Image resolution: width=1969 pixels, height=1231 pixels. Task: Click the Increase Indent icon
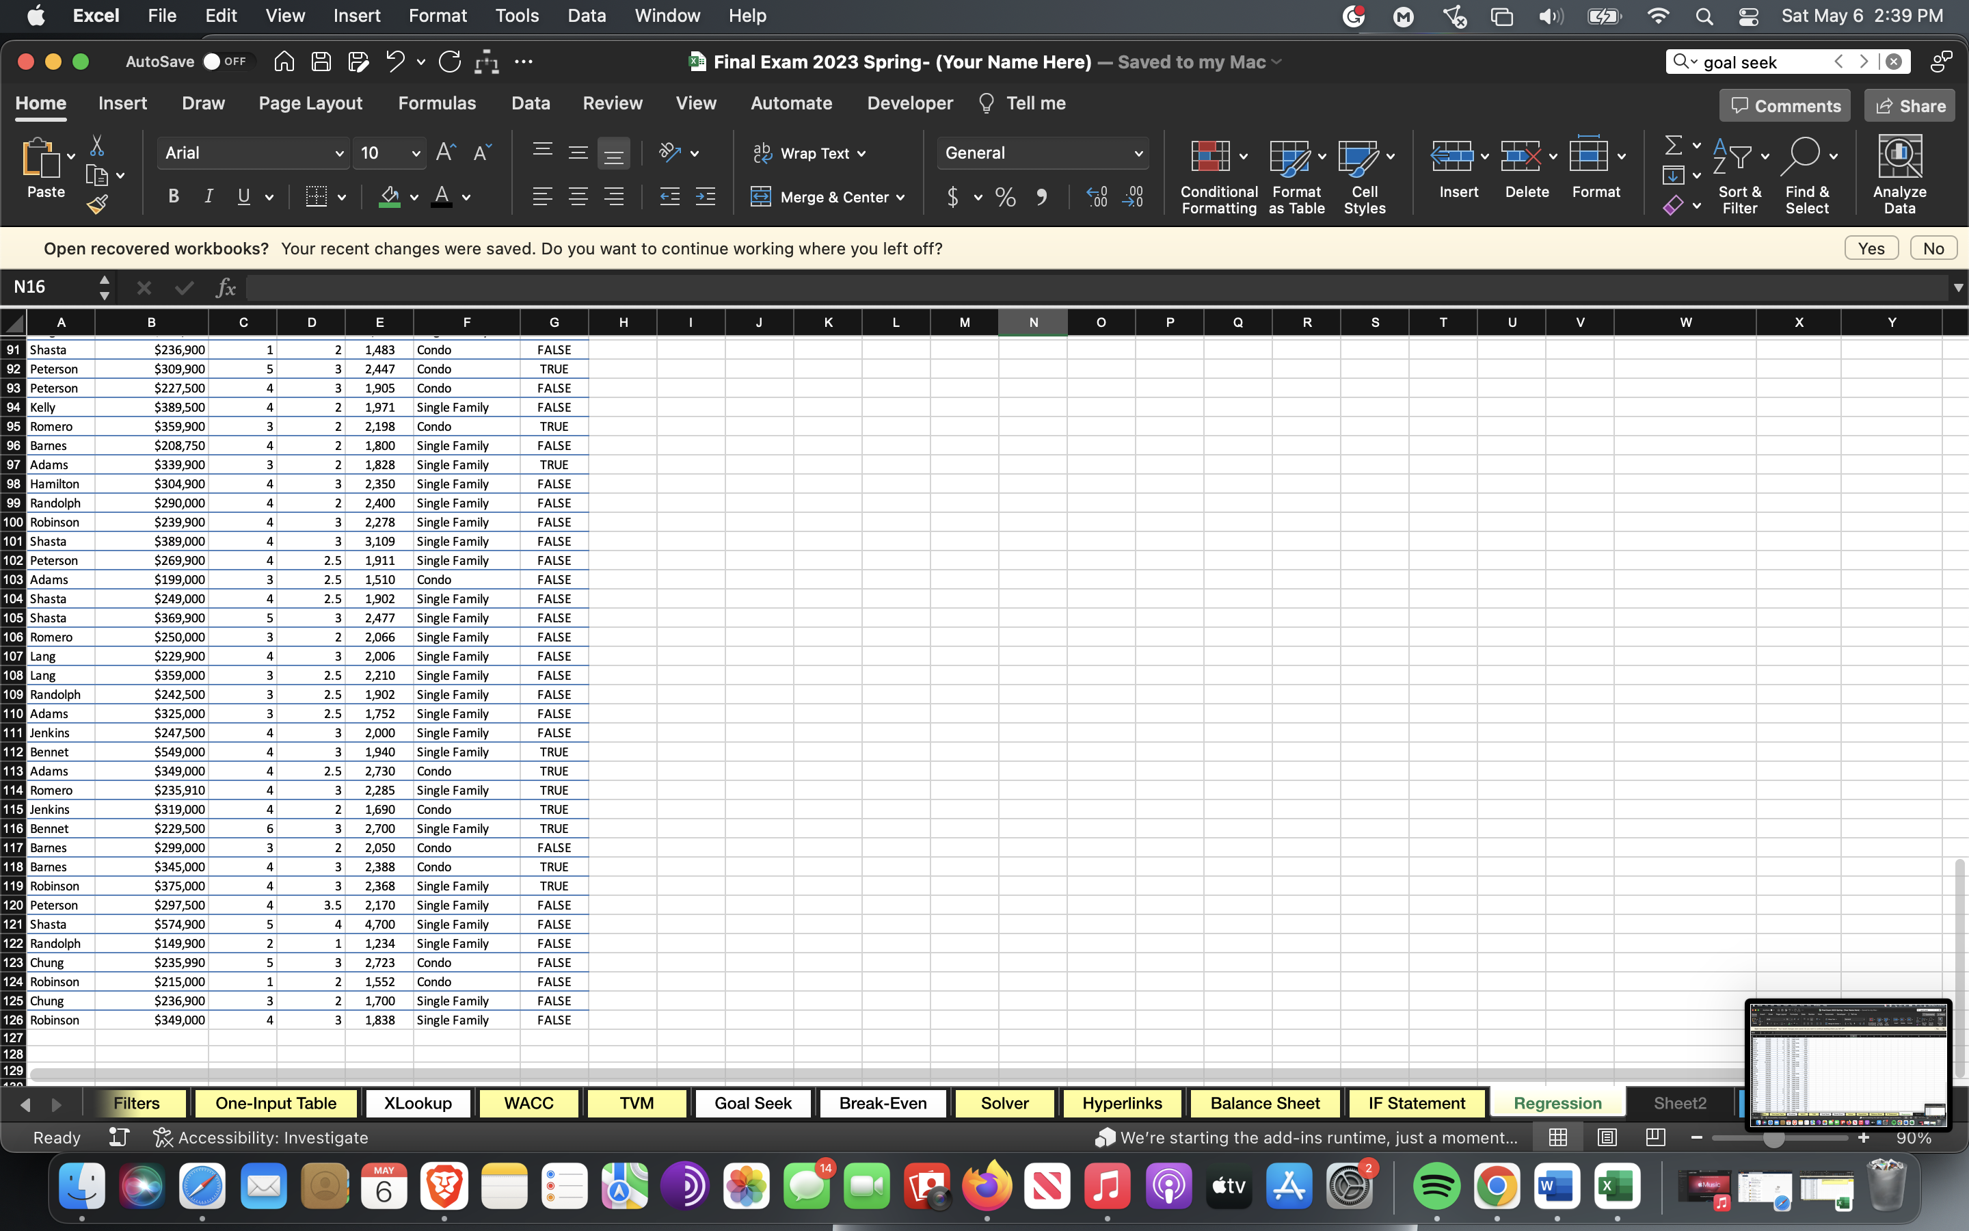706,196
